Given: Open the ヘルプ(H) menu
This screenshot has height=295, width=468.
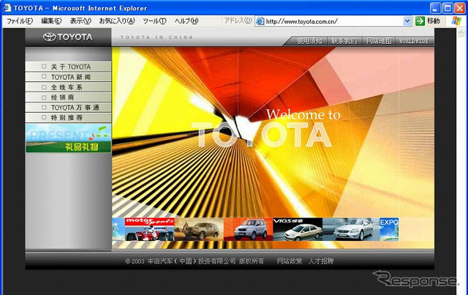Looking at the screenshot, I should [186, 21].
